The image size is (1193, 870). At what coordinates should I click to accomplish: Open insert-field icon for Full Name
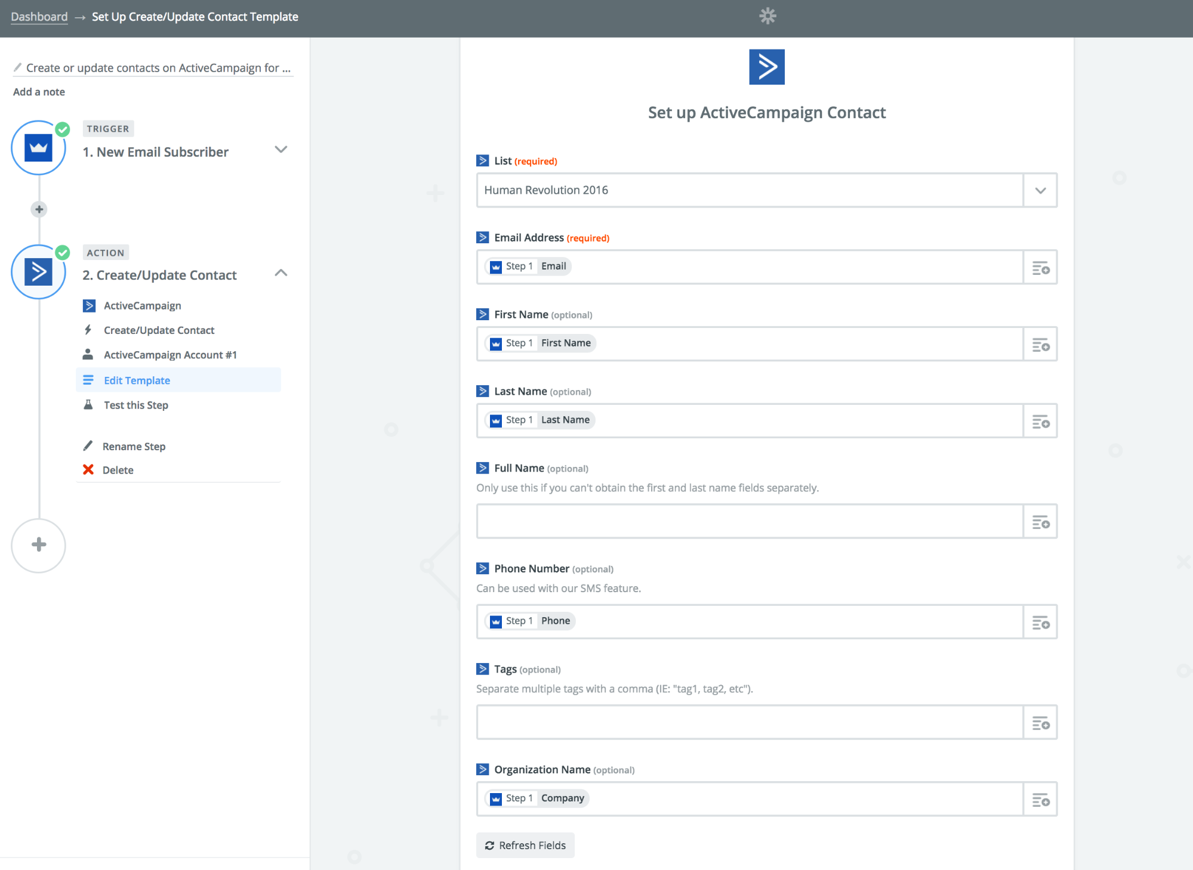point(1041,522)
